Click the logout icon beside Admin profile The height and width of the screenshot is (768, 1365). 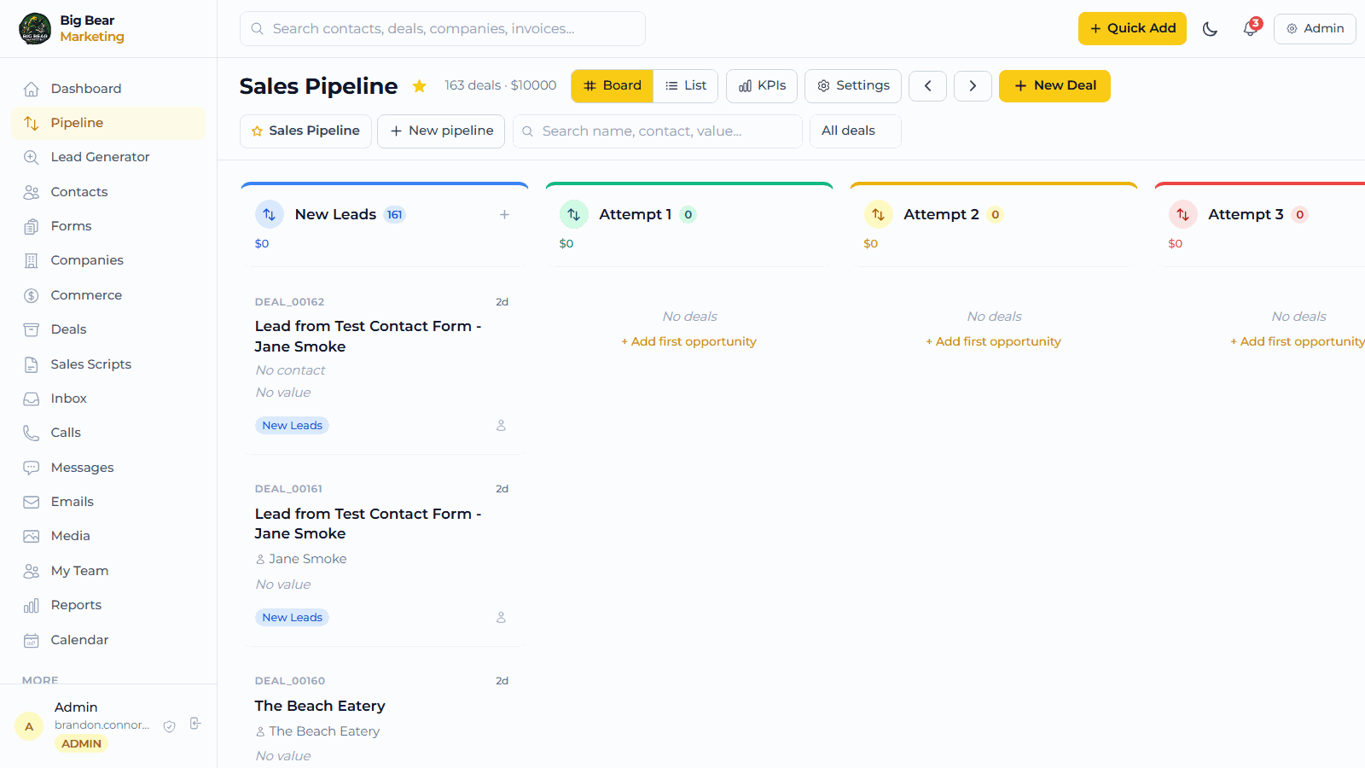click(195, 724)
